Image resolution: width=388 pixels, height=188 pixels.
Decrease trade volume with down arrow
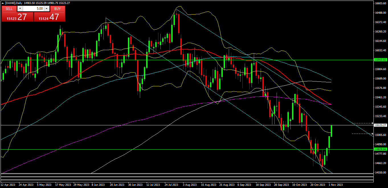point(20,9)
